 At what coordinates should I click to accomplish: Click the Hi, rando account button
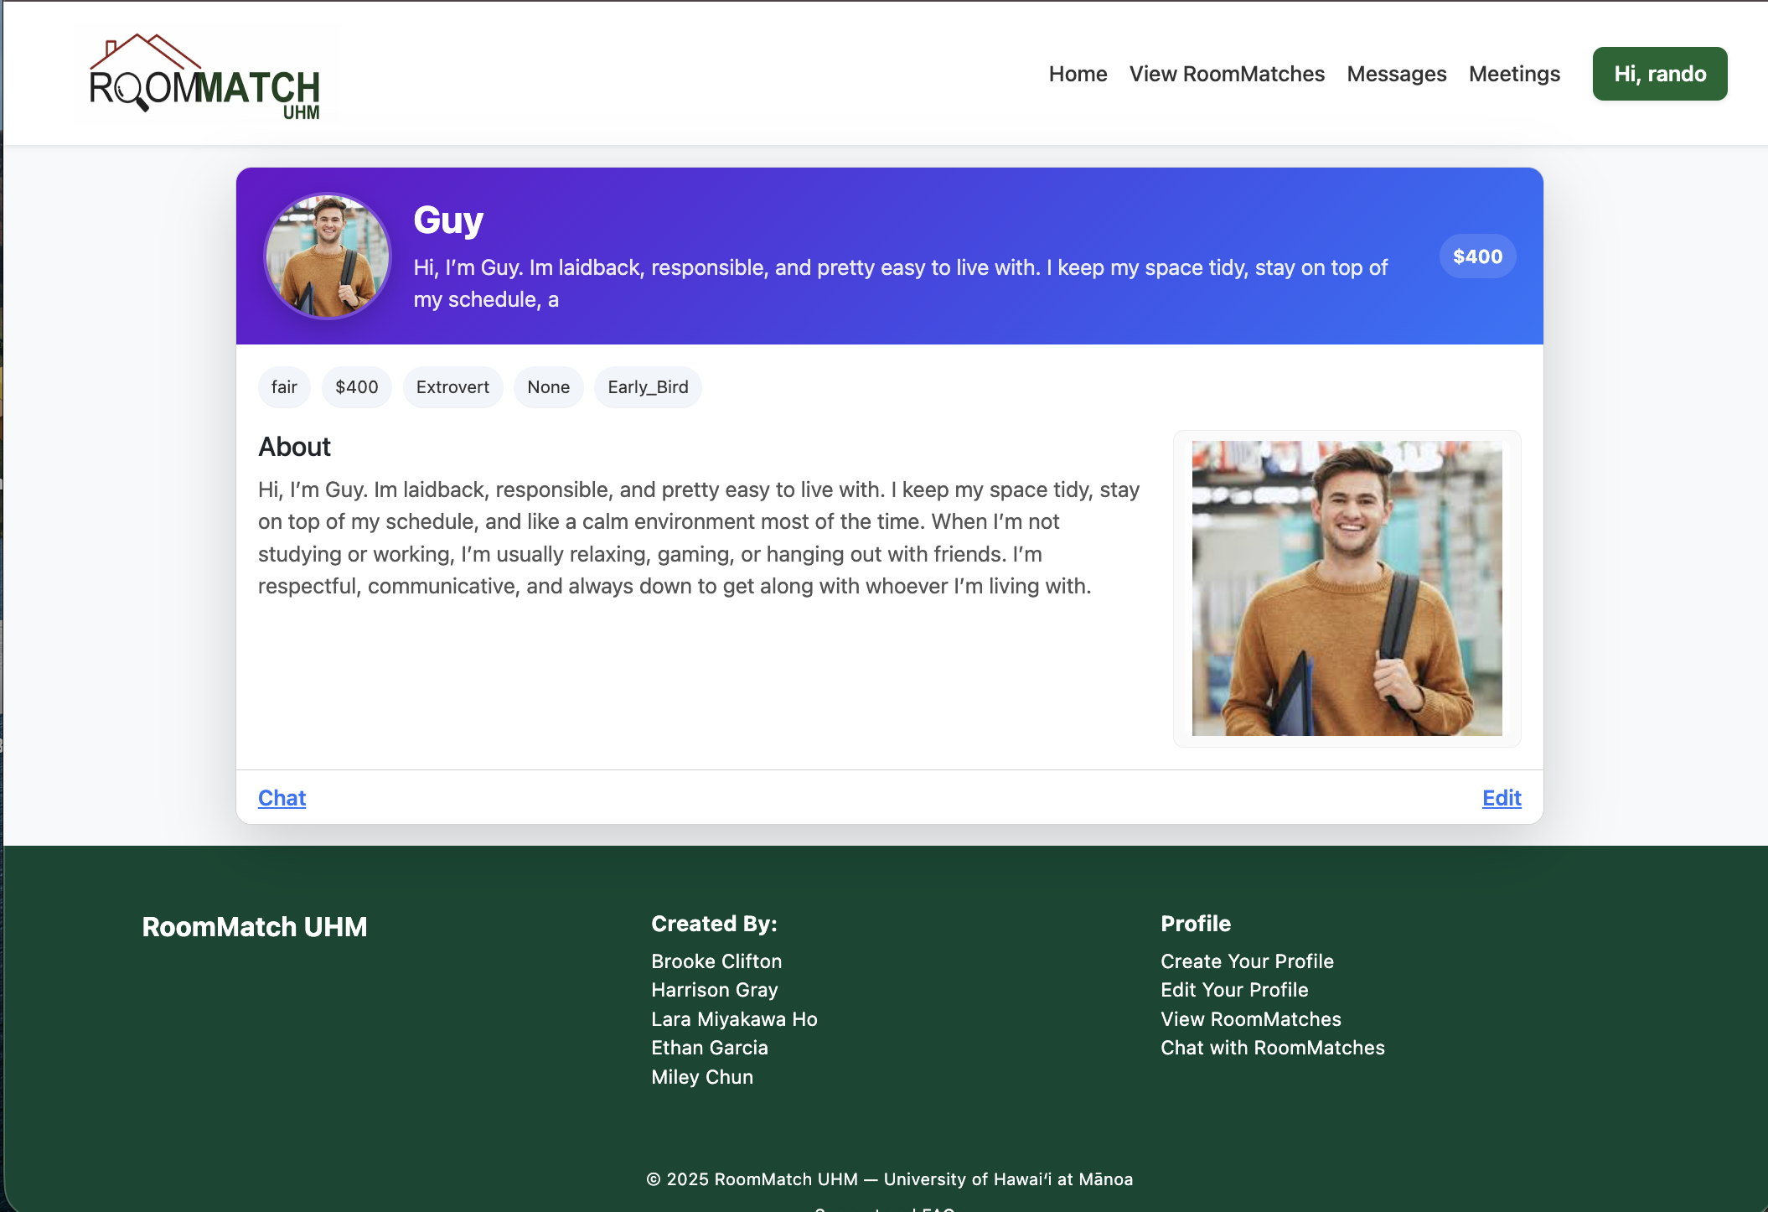[x=1659, y=73]
